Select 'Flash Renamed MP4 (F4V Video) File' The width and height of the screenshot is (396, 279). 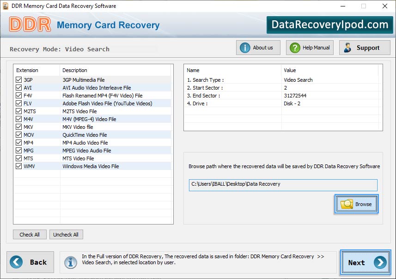coord(103,96)
